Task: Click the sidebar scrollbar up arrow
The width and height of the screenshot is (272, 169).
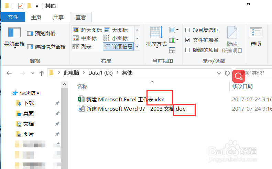Action: [64, 84]
